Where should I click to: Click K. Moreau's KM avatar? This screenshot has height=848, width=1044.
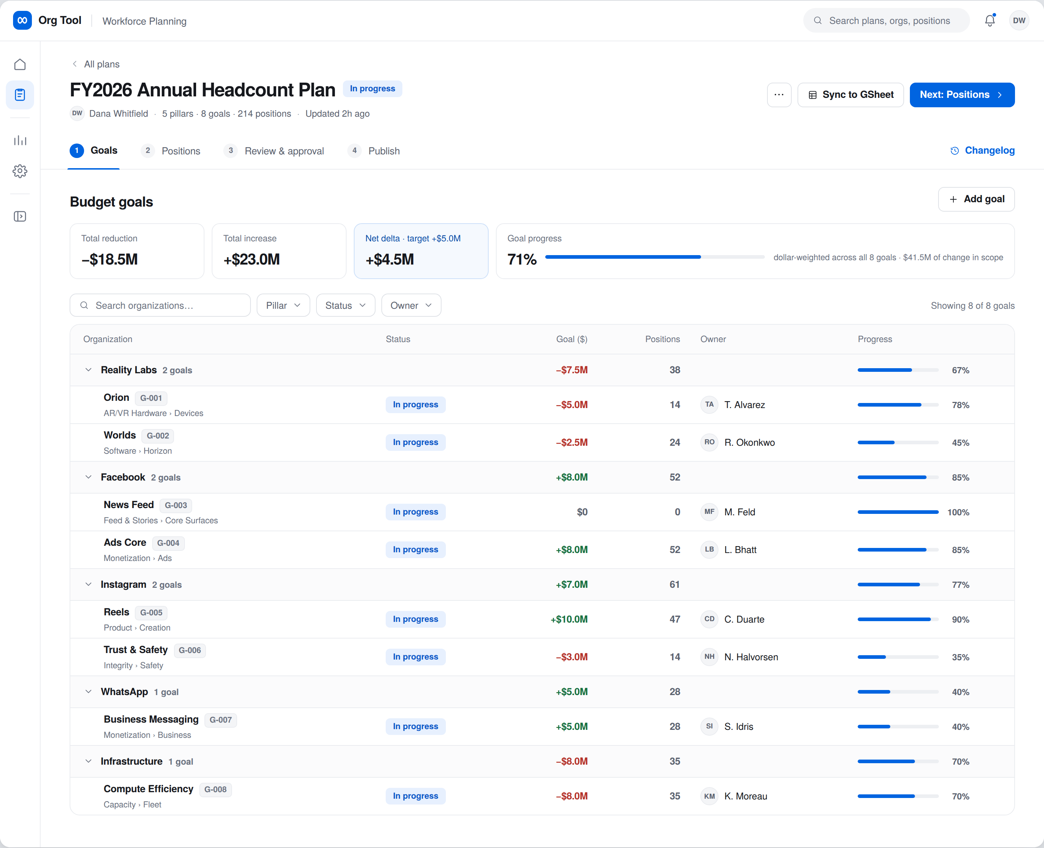pos(709,796)
